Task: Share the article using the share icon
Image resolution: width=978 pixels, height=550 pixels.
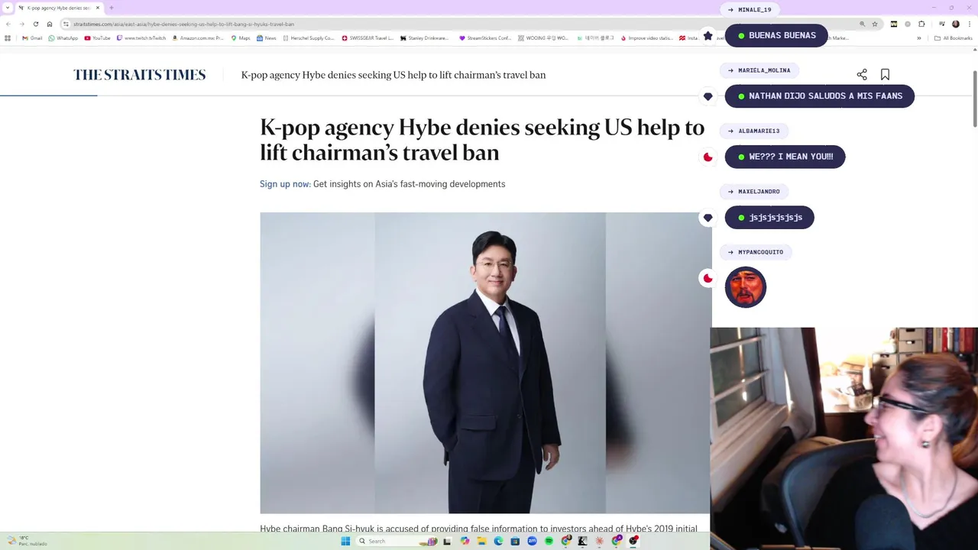Action: [862, 75]
